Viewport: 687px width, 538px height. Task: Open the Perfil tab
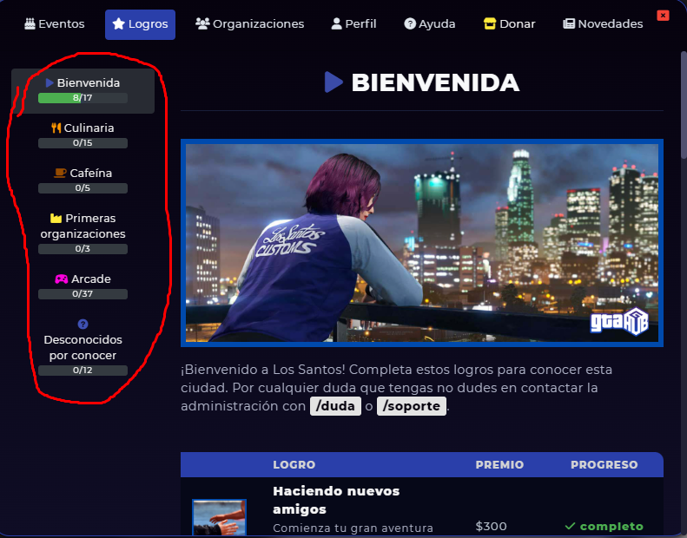(x=354, y=24)
